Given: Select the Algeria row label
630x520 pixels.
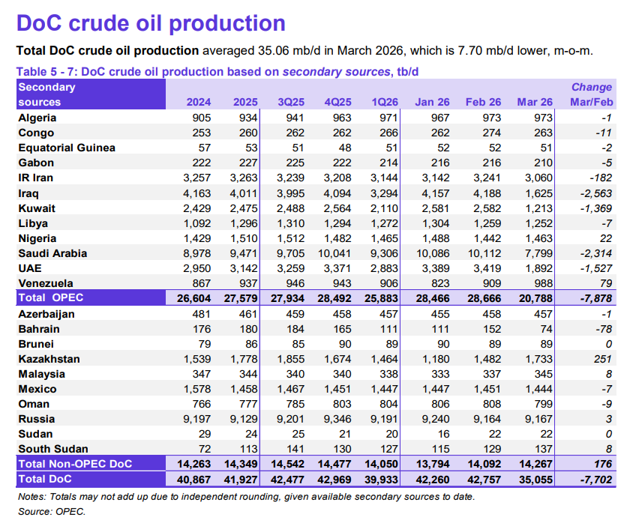Looking at the screenshot, I should point(37,118).
